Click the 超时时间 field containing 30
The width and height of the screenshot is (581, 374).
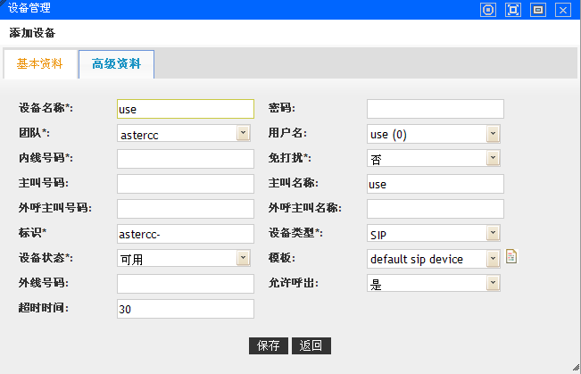coord(186,308)
